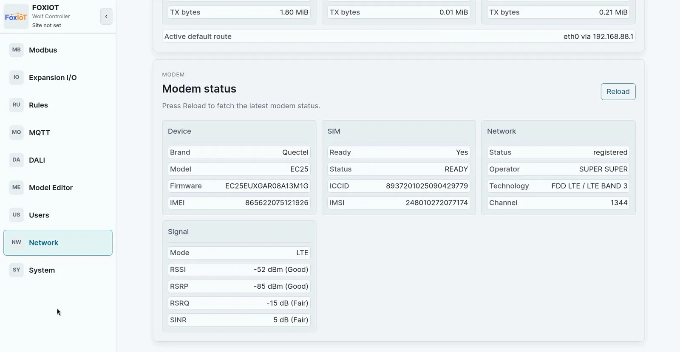Click the RU icon badge for Rules
Image resolution: width=680 pixels, height=352 pixels.
[16, 105]
